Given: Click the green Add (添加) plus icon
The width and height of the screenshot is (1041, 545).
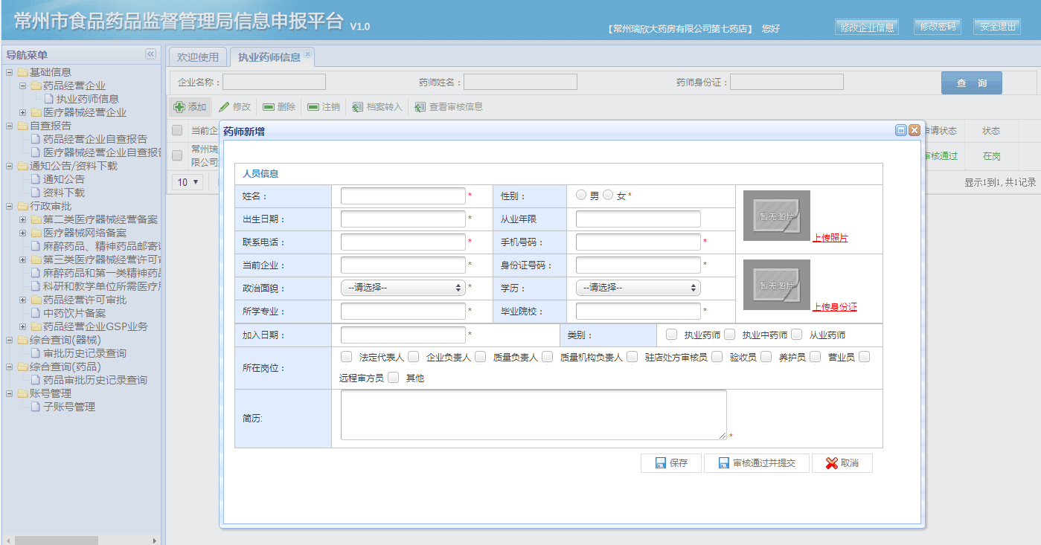Looking at the screenshot, I should [179, 107].
